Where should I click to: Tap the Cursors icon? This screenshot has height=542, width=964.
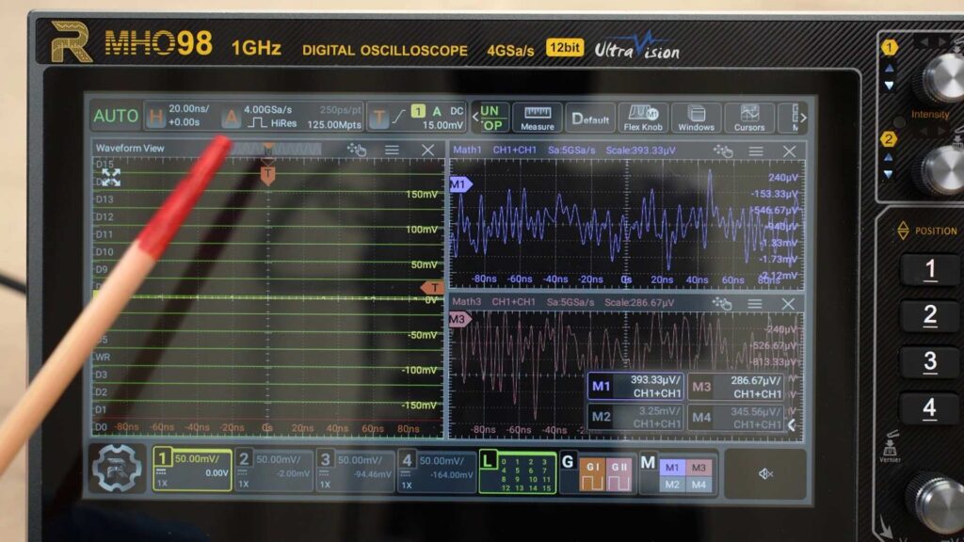tap(749, 118)
